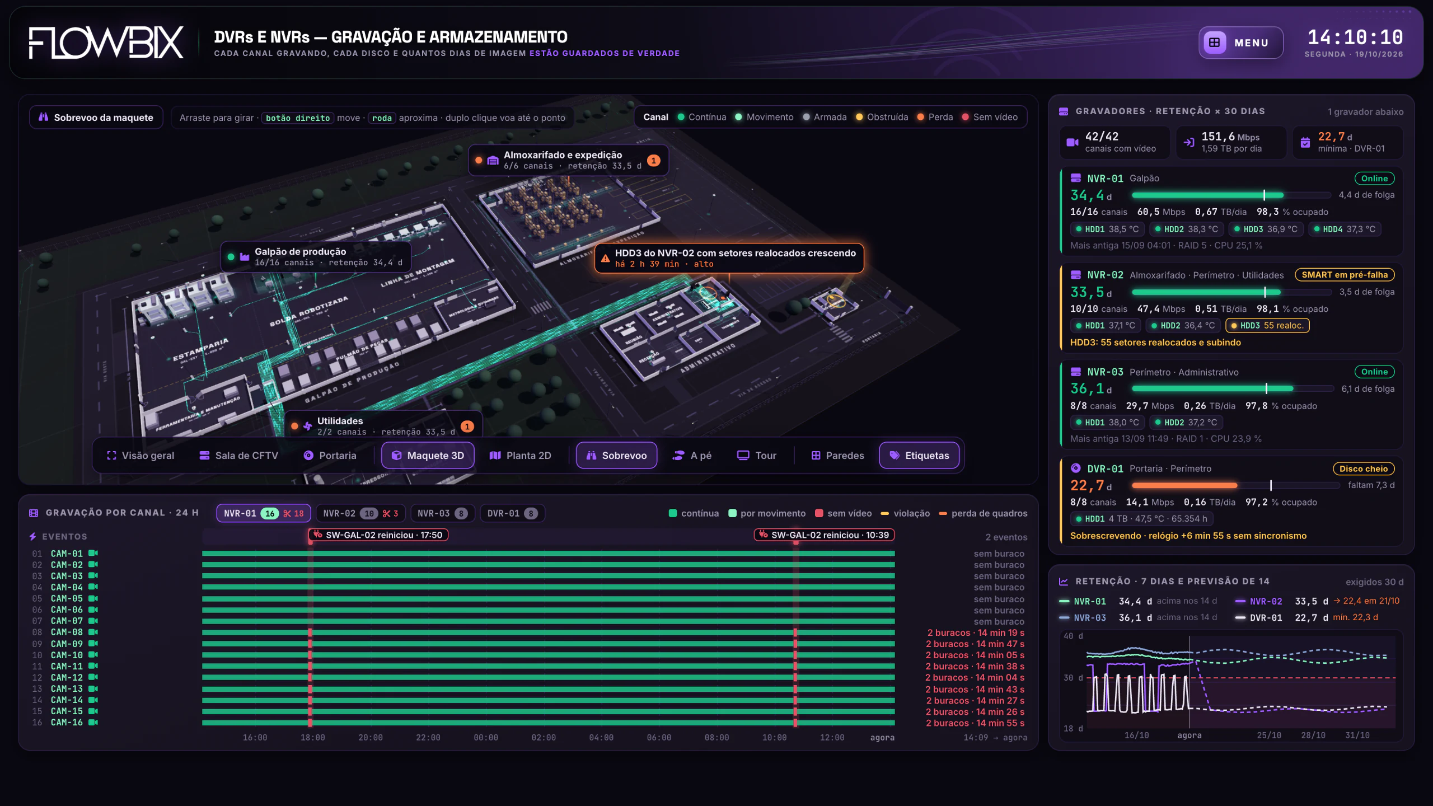This screenshot has height=806, width=1433.
Task: Click the Utilidades map label icon
Action: [x=307, y=427]
